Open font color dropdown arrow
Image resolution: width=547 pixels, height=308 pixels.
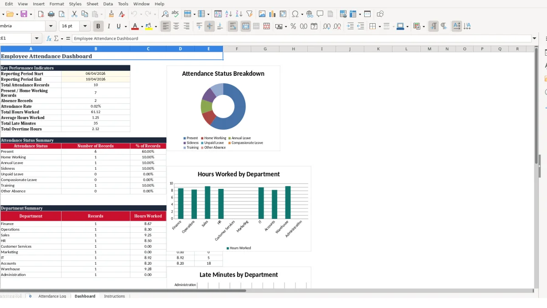pyautogui.click(x=142, y=26)
